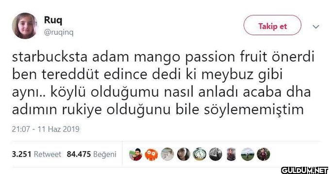View the 84.475 Beğeni list
The image size is (330, 174).
pos(92,154)
